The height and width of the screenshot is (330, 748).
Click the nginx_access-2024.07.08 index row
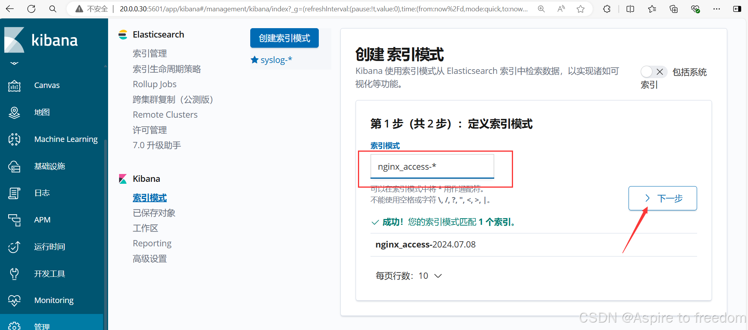coord(533,244)
